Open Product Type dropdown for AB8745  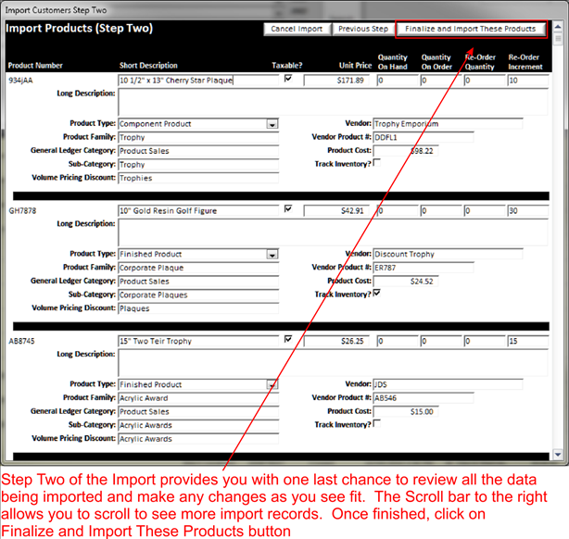[272, 384]
